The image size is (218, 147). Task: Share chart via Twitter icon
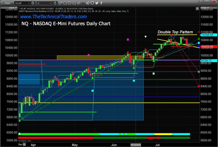[97, 3]
